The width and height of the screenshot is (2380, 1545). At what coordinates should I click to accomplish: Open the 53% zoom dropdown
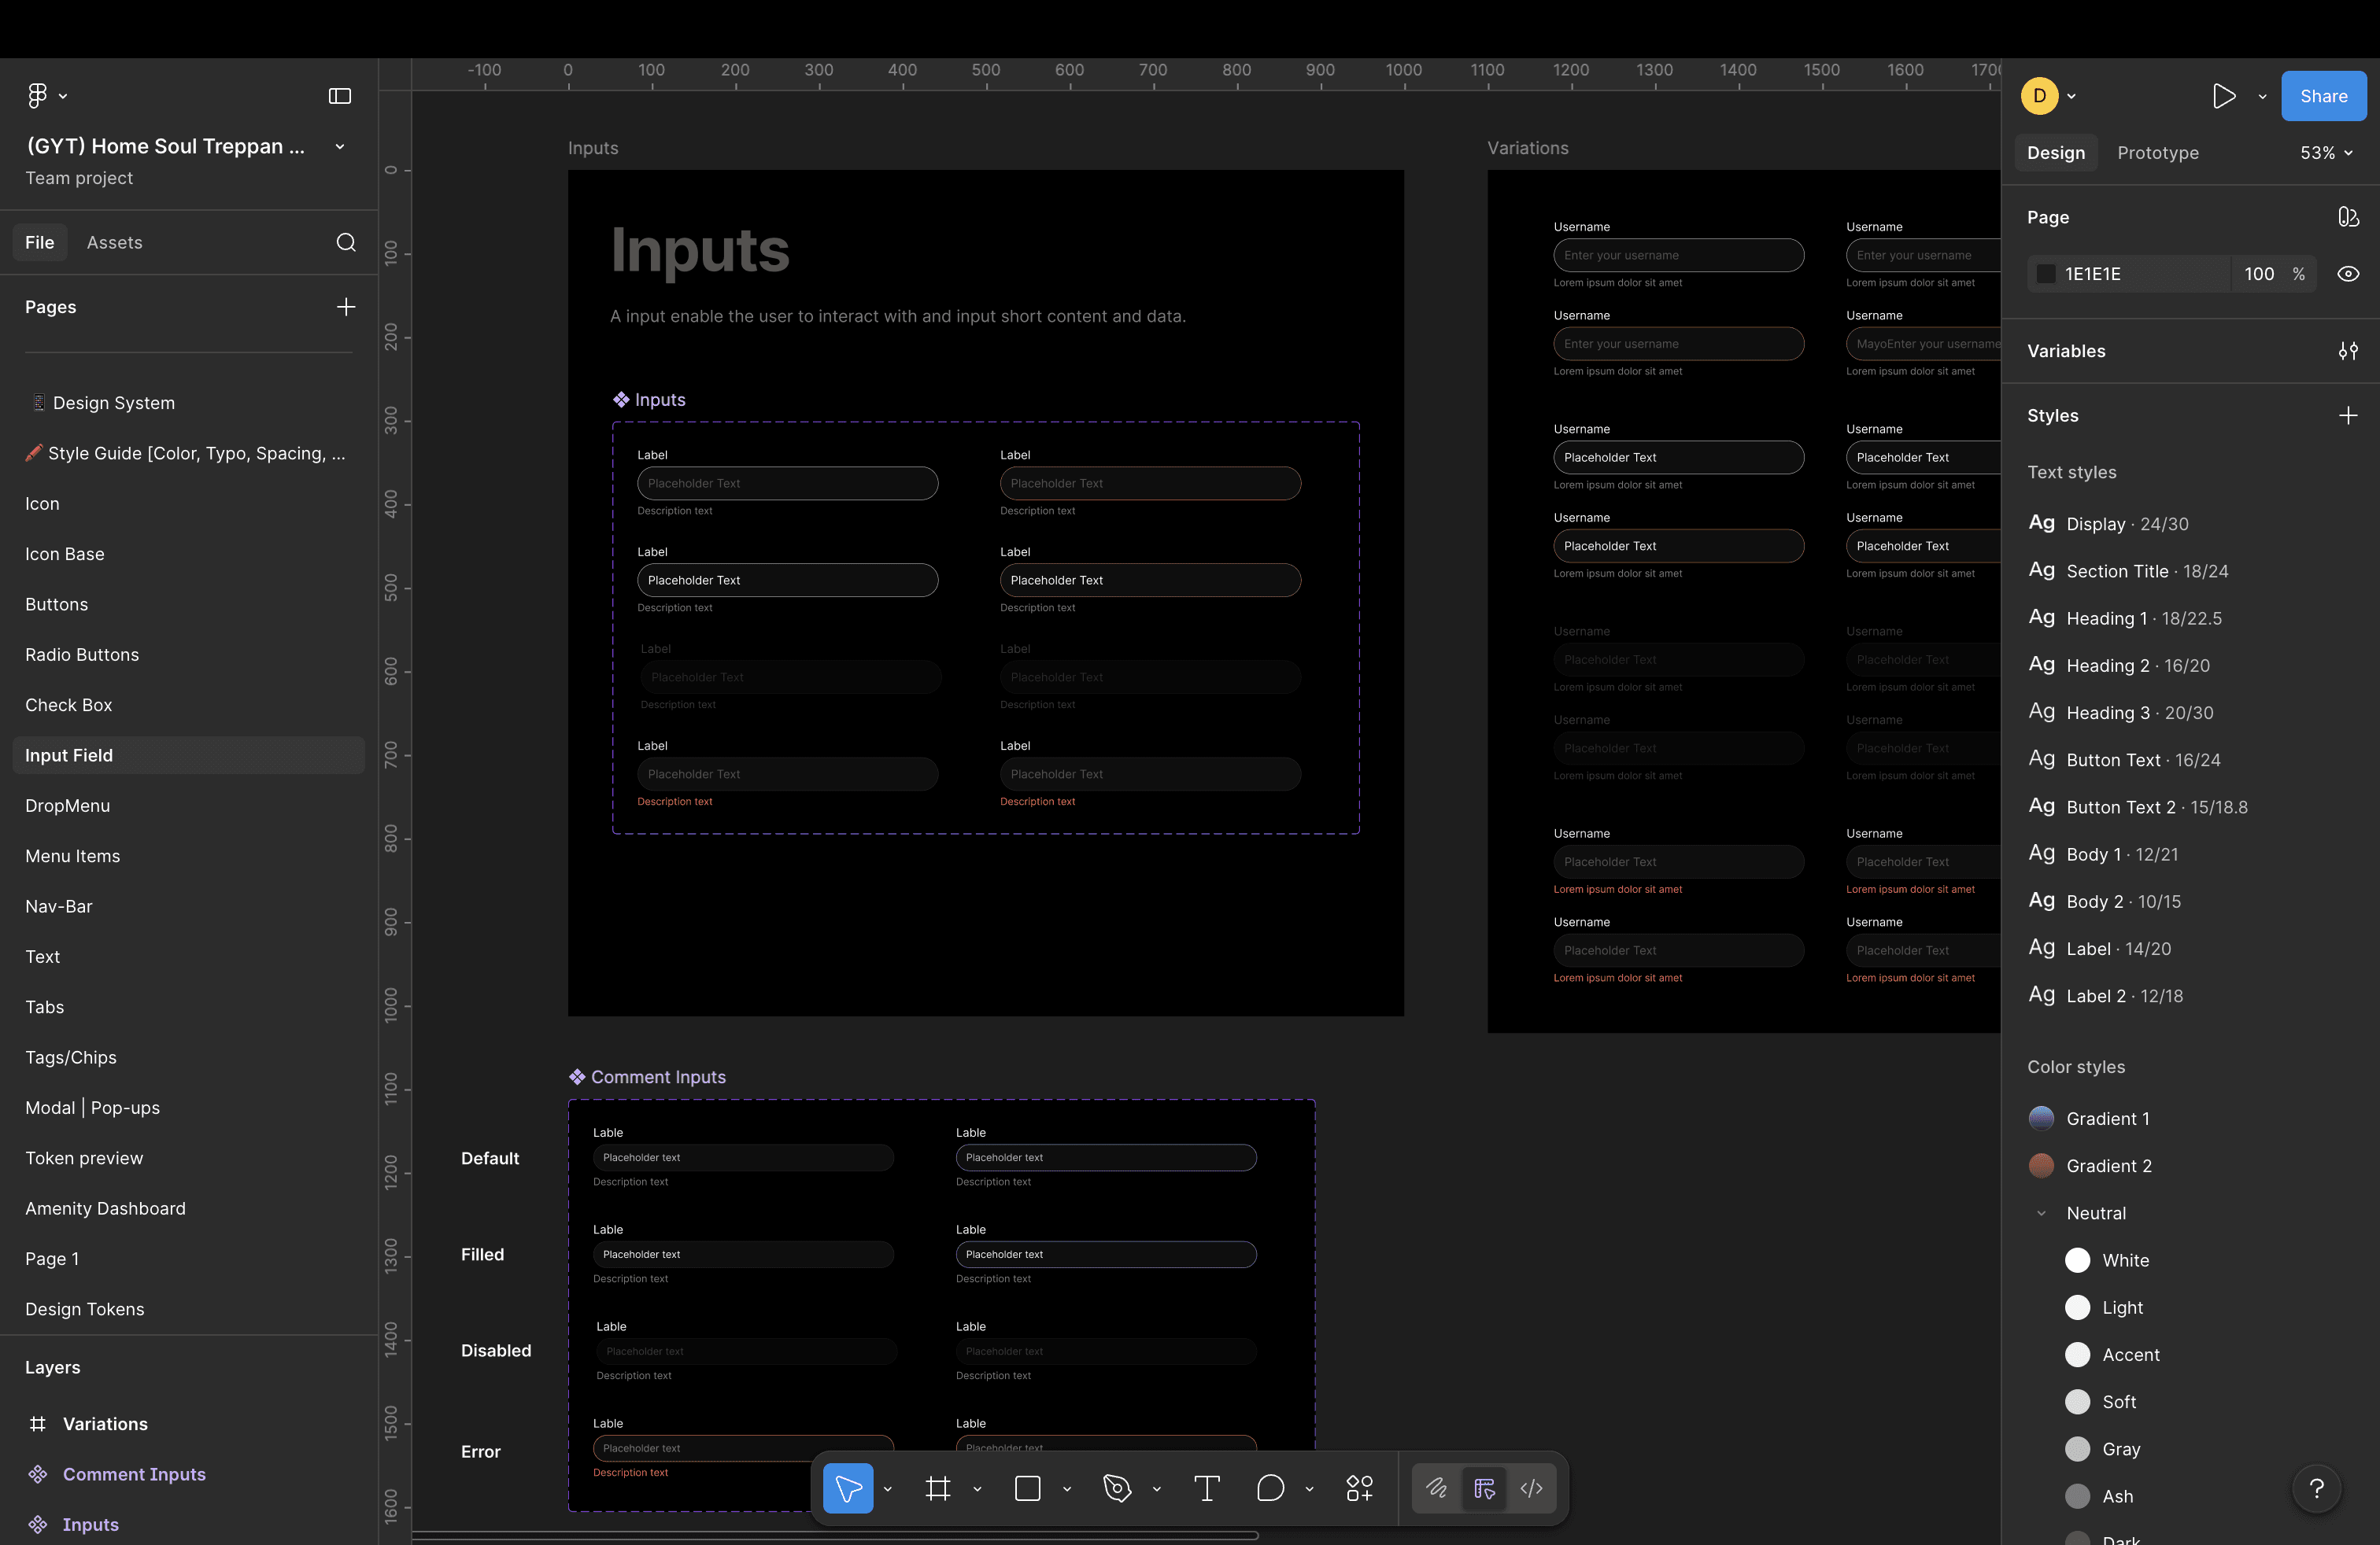(2326, 153)
